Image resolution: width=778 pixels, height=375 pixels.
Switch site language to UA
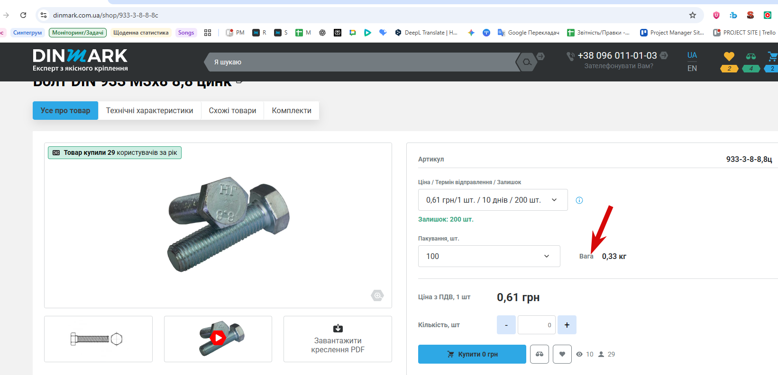click(692, 55)
